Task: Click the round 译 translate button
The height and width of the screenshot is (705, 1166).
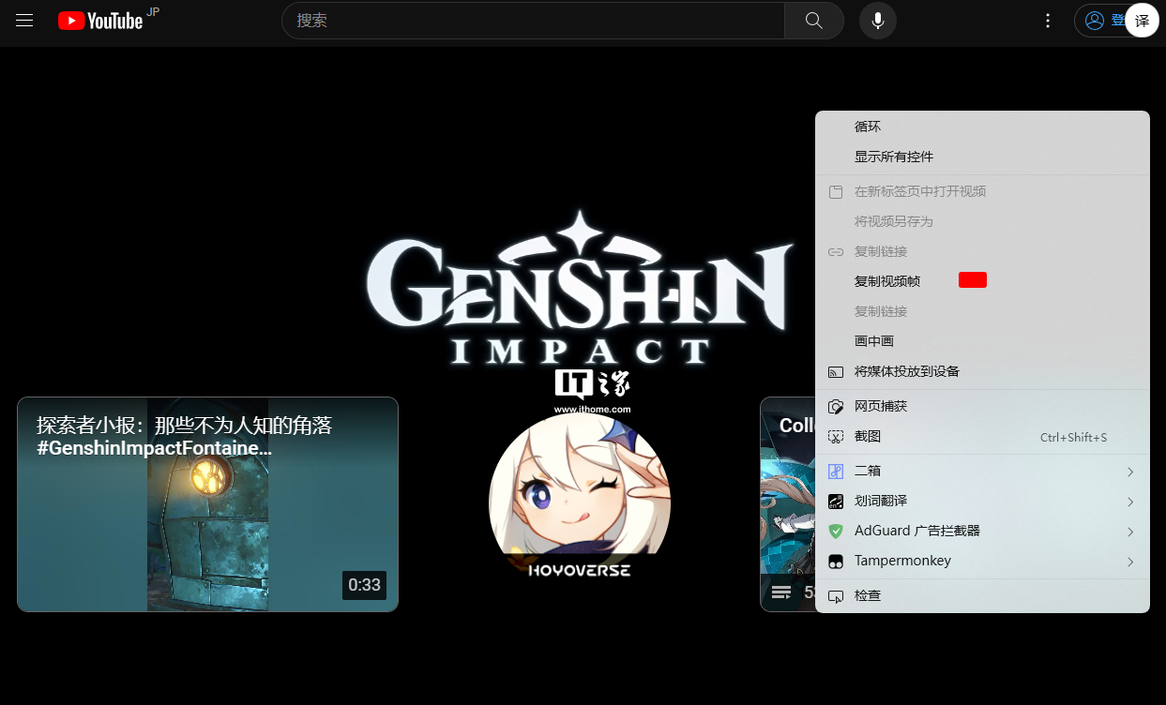Action: point(1142,21)
